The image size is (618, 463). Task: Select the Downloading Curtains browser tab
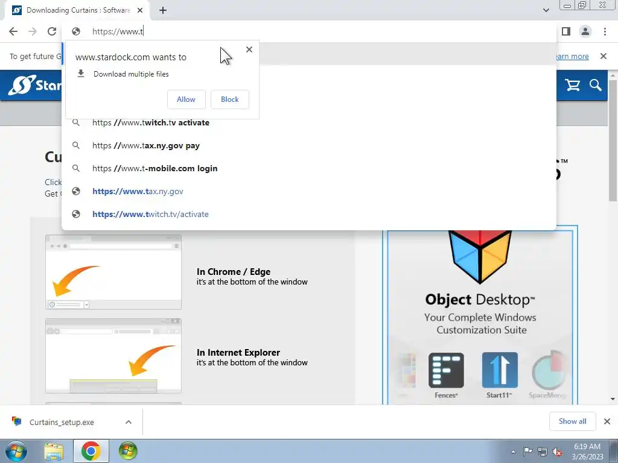(x=77, y=10)
